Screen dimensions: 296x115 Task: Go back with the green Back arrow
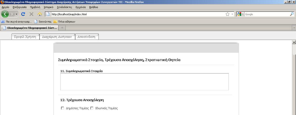pyautogui.click(x=5, y=14)
